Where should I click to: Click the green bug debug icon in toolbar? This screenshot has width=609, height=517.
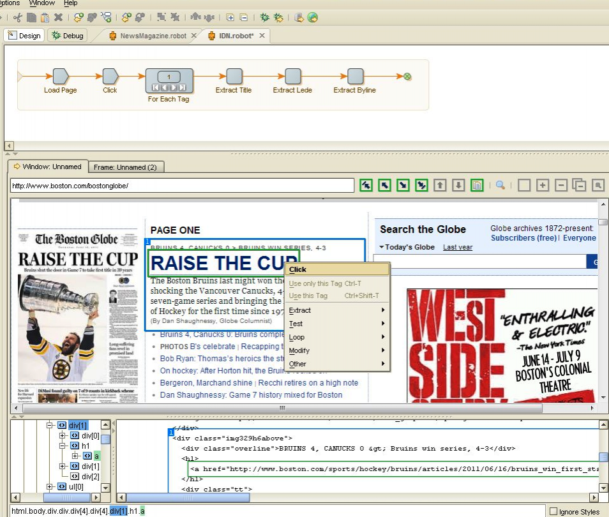[x=264, y=17]
